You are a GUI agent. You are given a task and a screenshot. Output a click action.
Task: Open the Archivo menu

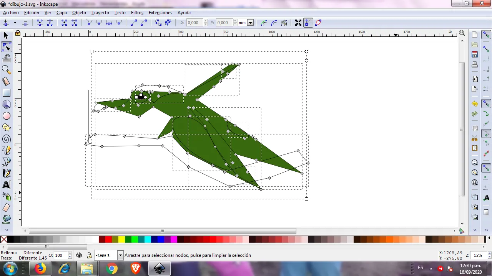pyautogui.click(x=11, y=13)
